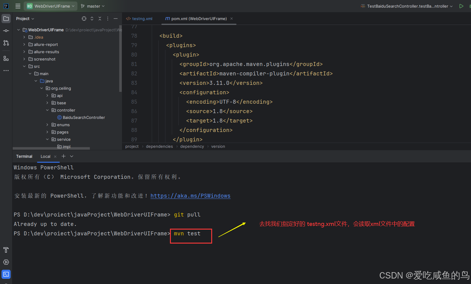
Task: Expand the .idea folder
Action: coord(24,37)
